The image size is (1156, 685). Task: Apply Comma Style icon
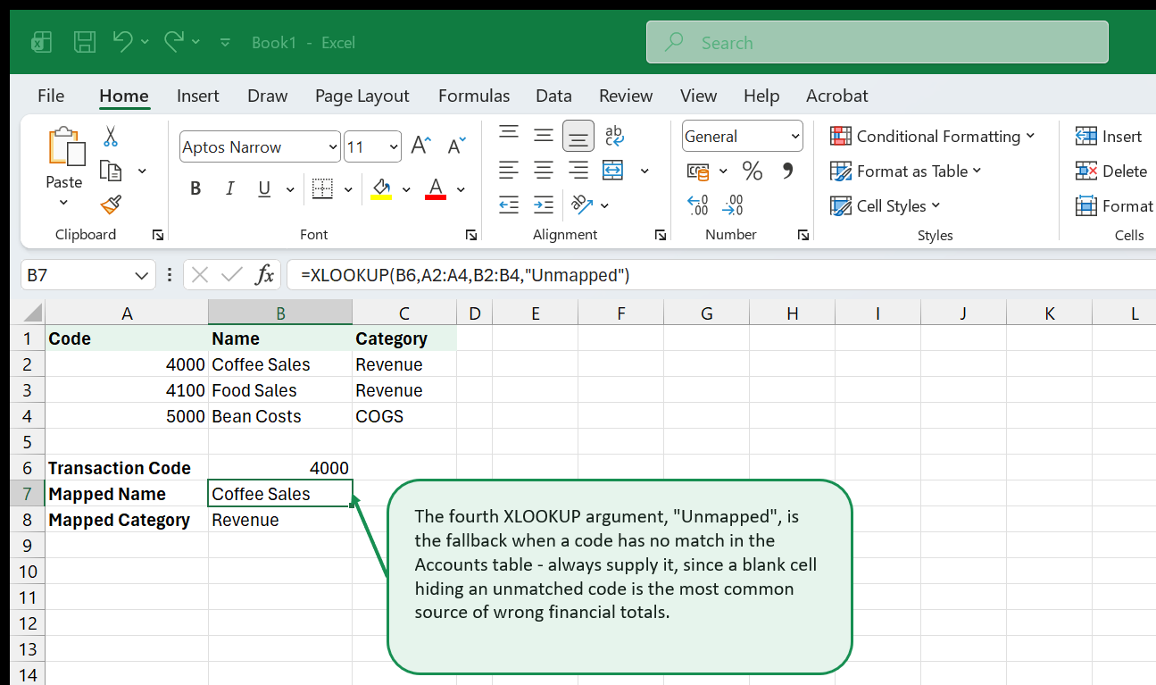click(x=787, y=170)
